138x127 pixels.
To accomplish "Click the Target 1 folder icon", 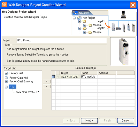I will point(84,21).
